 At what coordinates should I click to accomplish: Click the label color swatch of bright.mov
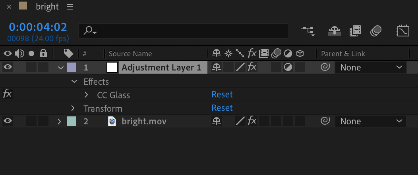click(72, 121)
